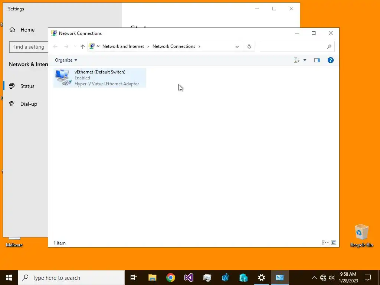
Task: Open the Windows Start menu
Action: pos(9,278)
